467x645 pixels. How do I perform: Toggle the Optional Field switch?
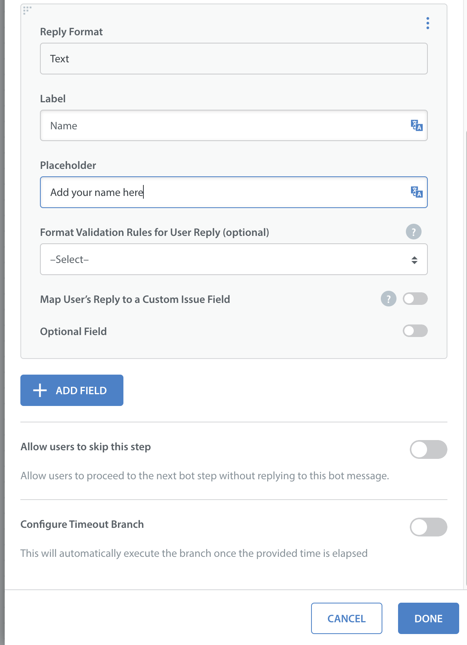click(x=415, y=331)
